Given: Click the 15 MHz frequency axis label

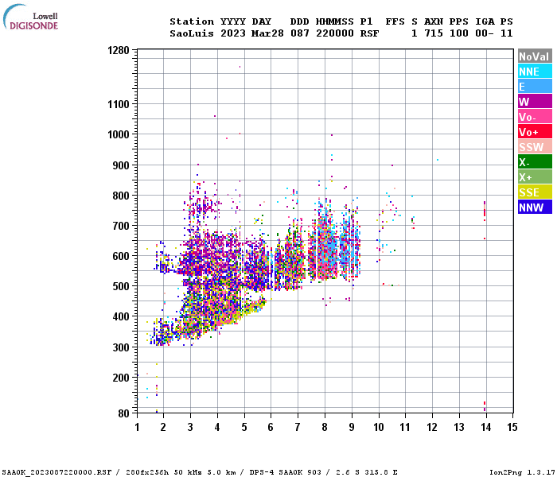Looking at the screenshot, I should click(512, 427).
